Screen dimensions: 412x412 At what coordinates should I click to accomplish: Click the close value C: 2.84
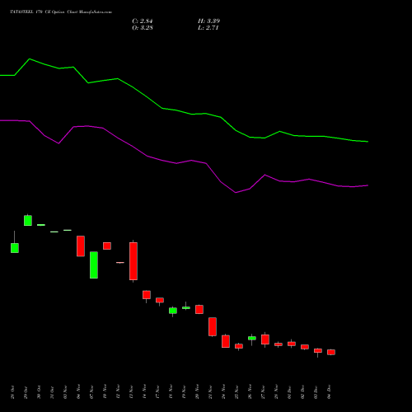coord(143,21)
